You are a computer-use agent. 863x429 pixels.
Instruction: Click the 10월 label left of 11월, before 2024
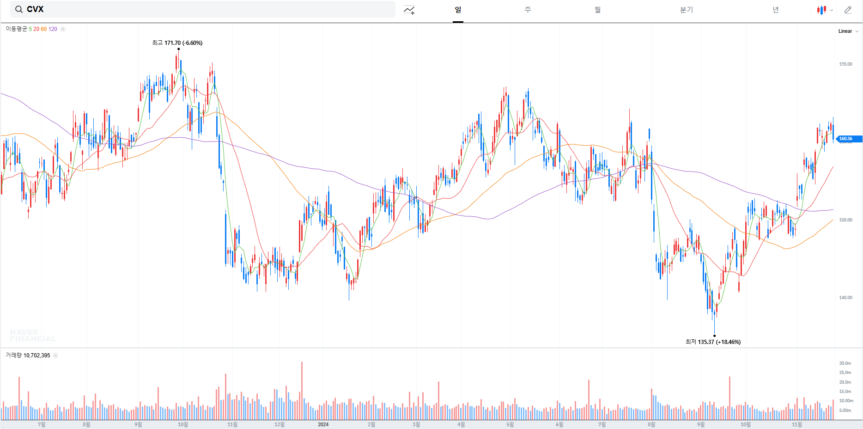[183, 424]
